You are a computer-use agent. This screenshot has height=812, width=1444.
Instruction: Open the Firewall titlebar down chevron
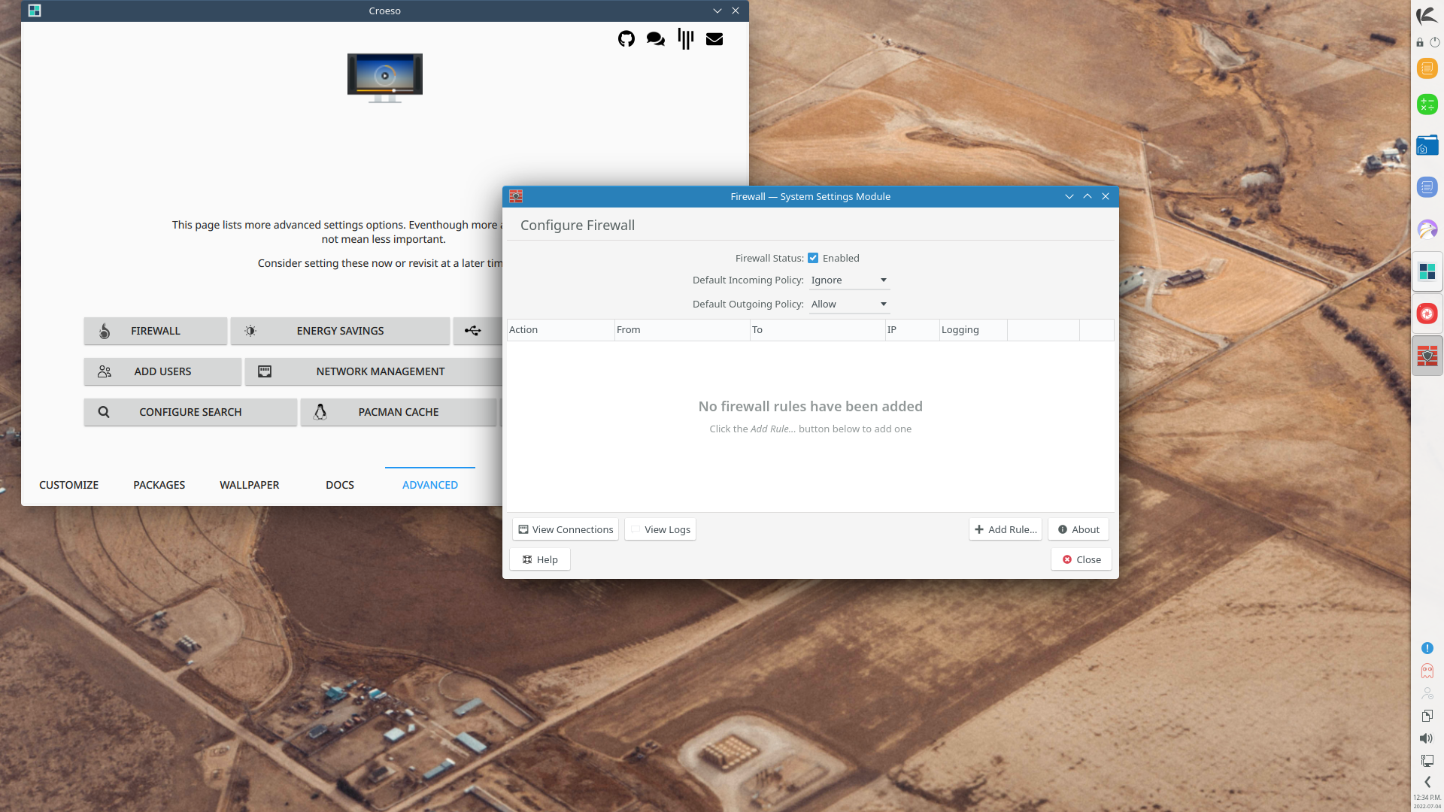1069,196
